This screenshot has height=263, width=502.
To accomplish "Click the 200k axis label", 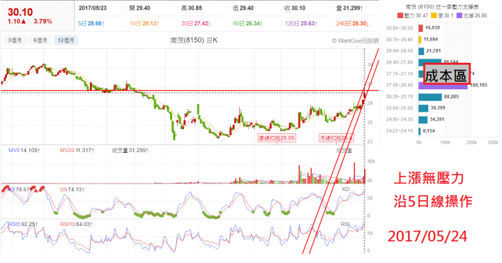I will (471, 142).
